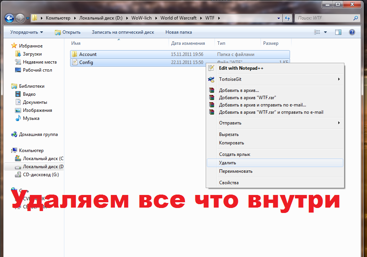
Task: Sort by 'Дата изменения' column header
Action: pyautogui.click(x=192, y=43)
